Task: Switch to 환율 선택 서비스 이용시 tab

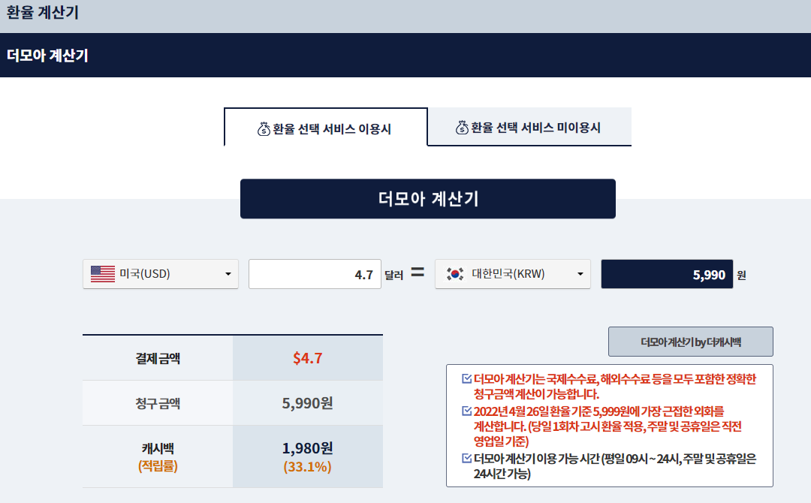Action: pos(325,127)
